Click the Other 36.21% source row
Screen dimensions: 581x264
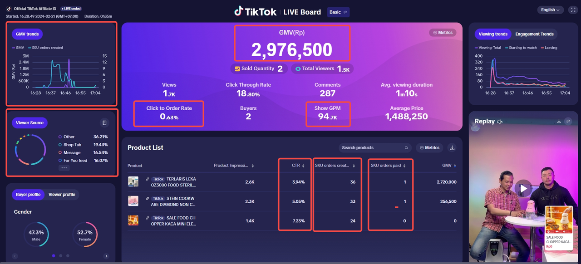pos(84,137)
